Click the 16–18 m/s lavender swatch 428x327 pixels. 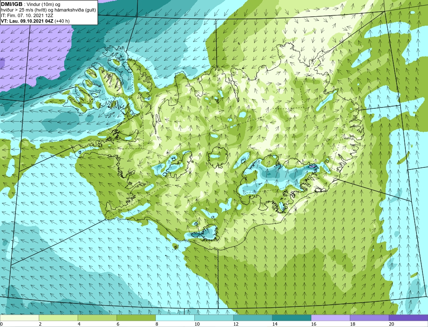click(x=330, y=318)
